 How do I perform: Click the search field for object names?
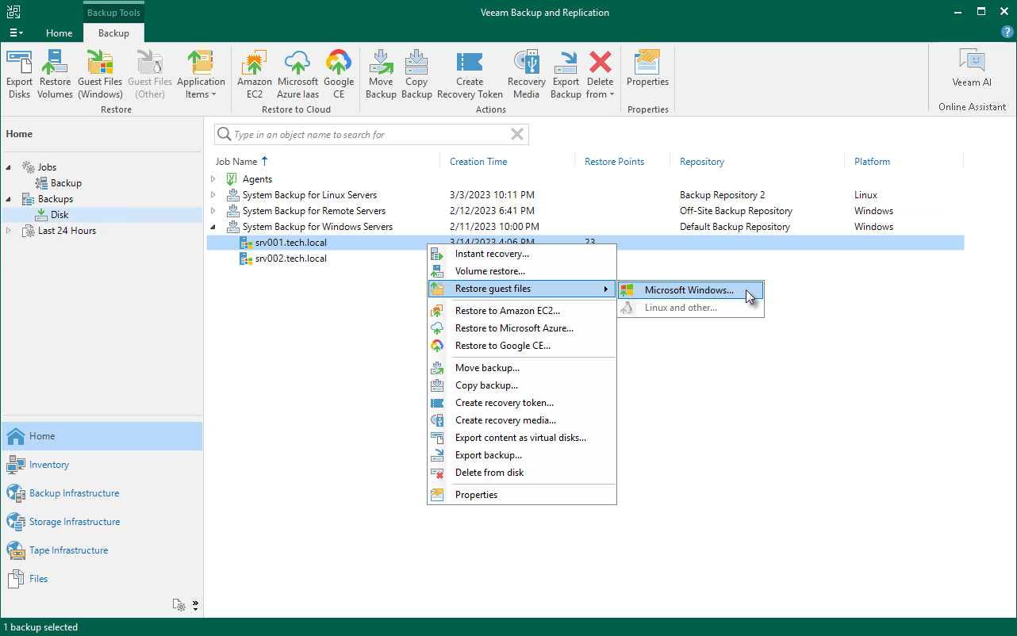[371, 135]
